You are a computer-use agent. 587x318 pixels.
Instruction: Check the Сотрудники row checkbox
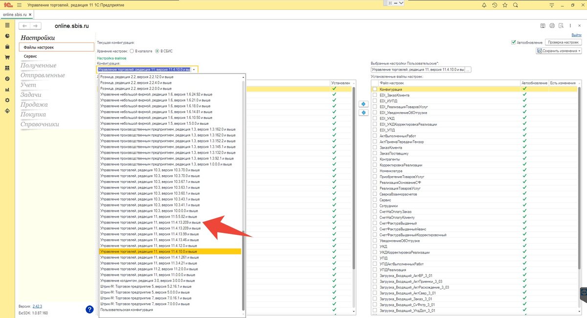375,206
